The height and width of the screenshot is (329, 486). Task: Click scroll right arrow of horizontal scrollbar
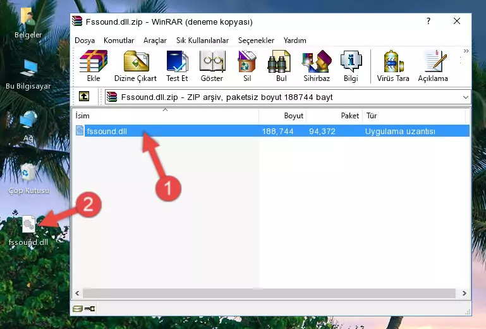(464, 293)
